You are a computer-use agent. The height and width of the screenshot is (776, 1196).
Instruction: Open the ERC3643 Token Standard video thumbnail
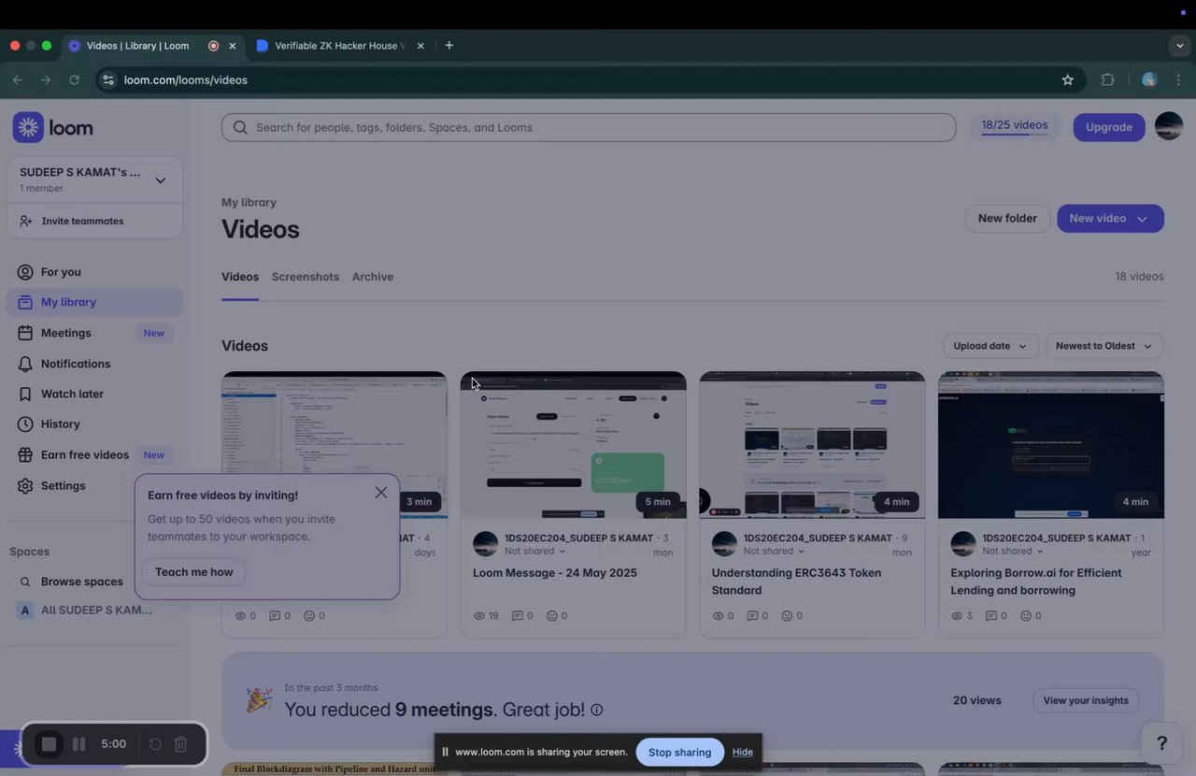pos(813,445)
